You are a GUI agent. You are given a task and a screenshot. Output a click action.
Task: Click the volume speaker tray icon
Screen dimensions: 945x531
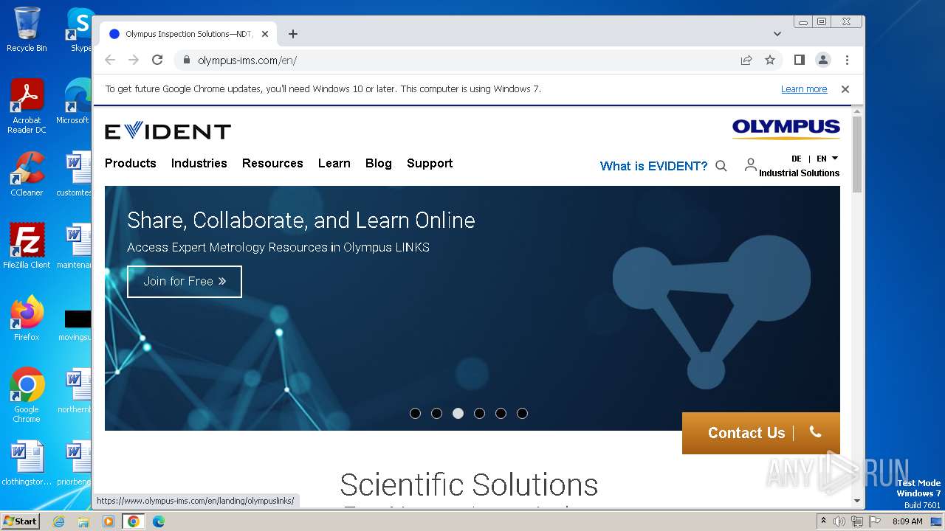tap(839, 521)
